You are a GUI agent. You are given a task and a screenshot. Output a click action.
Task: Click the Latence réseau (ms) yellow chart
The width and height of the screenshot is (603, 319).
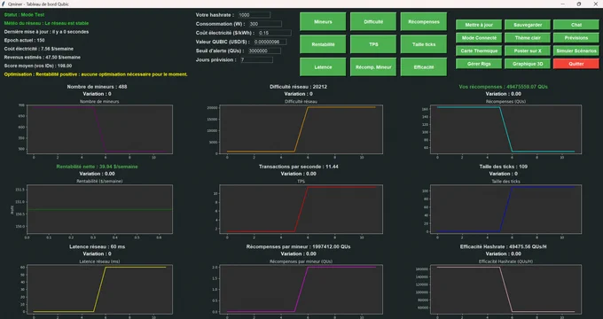coord(99,289)
